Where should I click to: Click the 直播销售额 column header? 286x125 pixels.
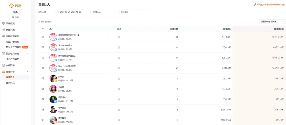[279, 29]
